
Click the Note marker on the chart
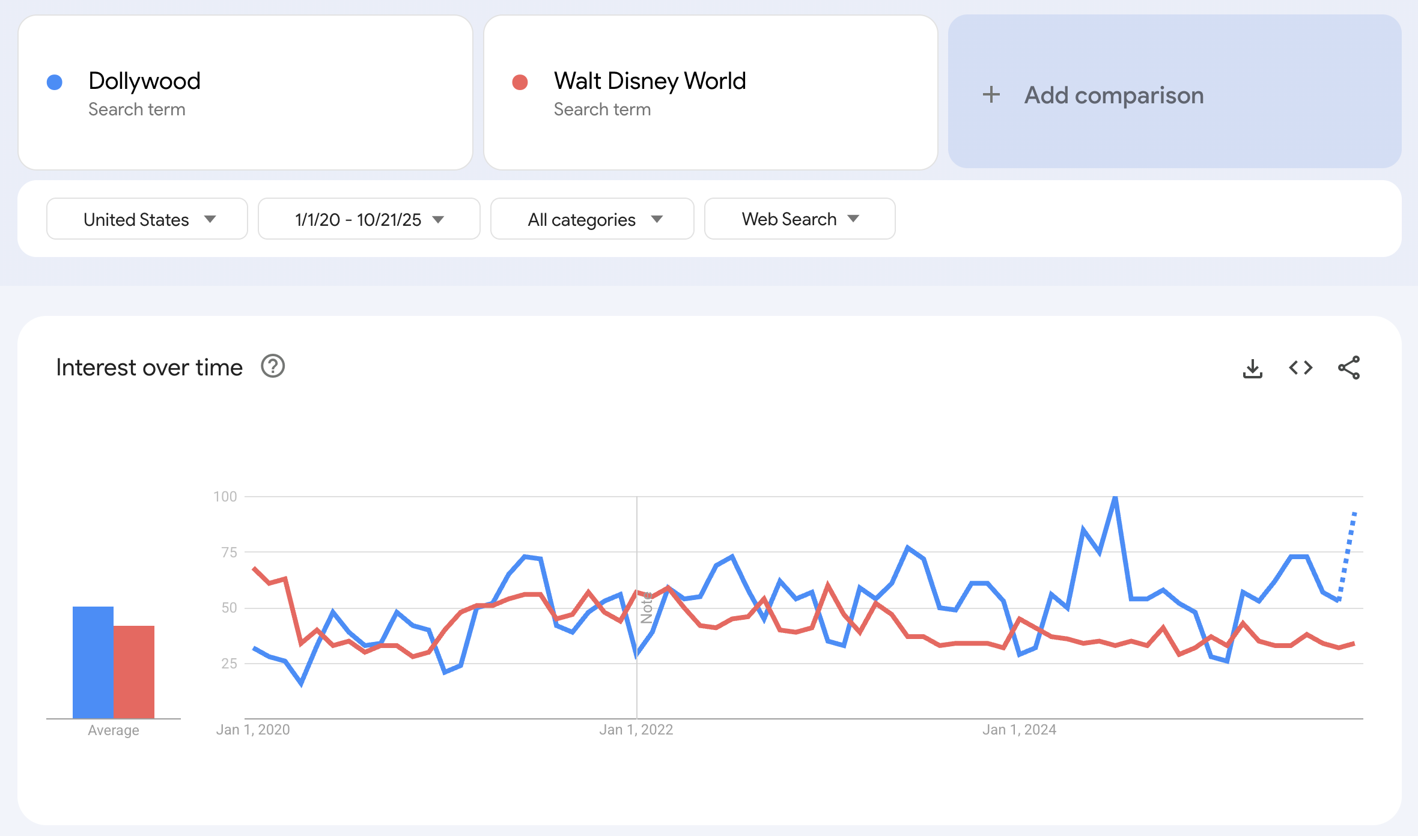click(x=647, y=608)
